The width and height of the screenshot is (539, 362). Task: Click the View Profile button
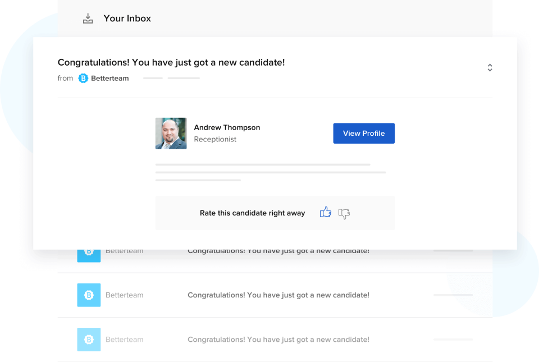(364, 133)
